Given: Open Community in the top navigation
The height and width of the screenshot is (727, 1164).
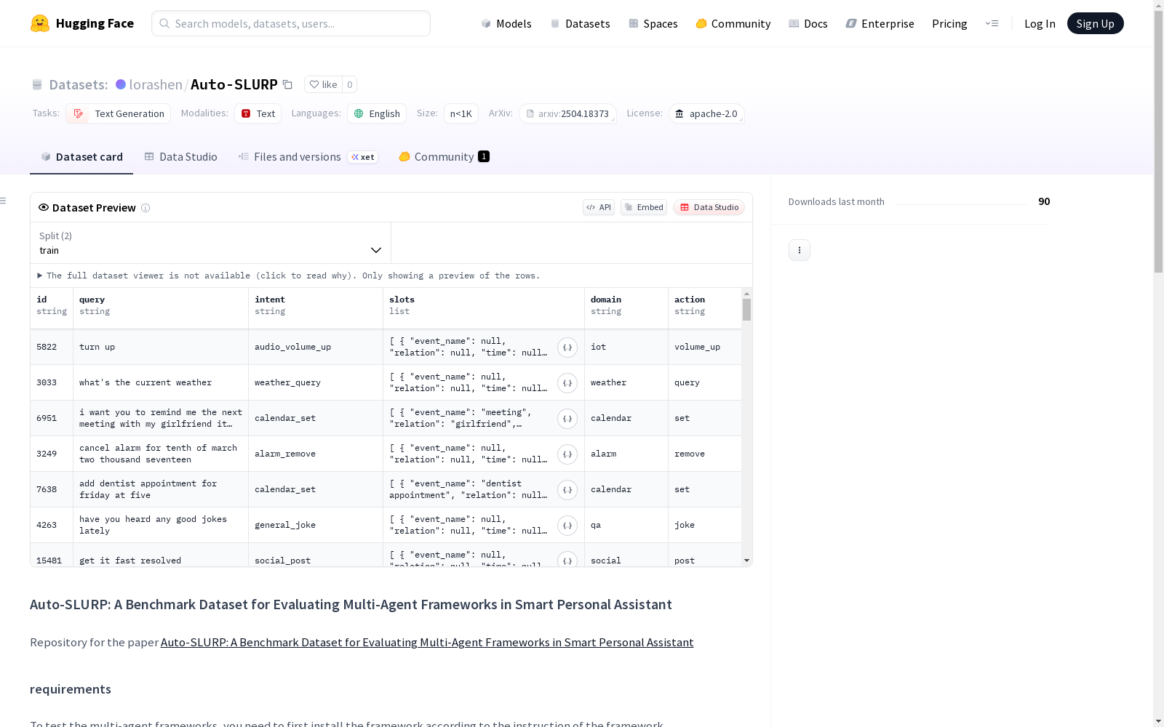Looking at the screenshot, I should click(733, 23).
